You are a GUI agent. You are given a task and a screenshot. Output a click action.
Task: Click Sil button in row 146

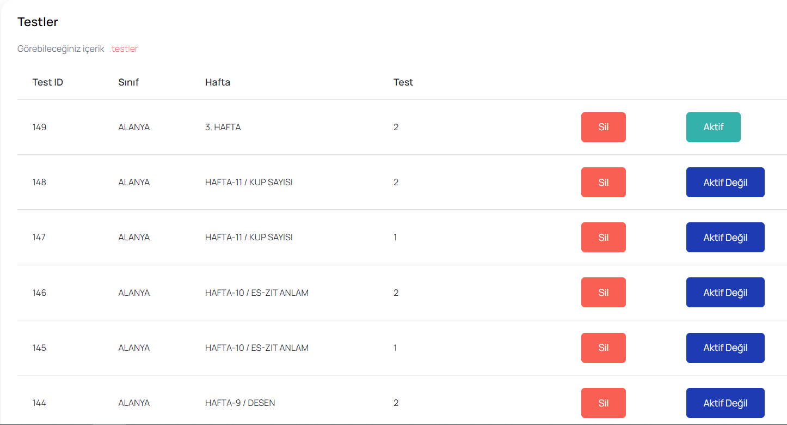point(603,293)
